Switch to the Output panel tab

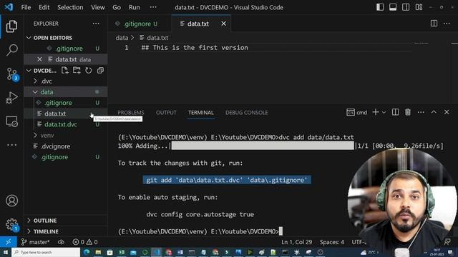(166, 113)
